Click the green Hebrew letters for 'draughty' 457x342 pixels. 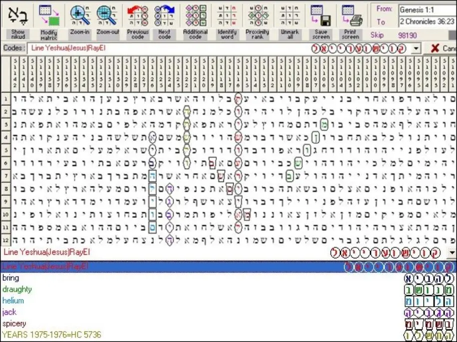[429, 290]
